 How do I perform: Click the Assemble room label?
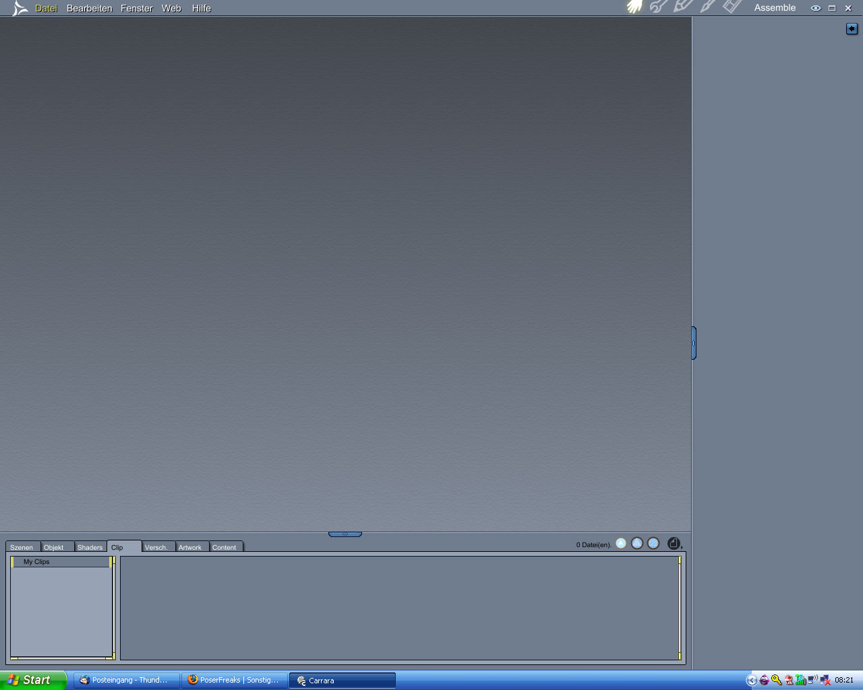(775, 8)
